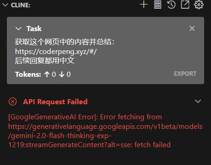Open the task history clock icon
The width and height of the screenshot is (211, 165).
pyautogui.click(x=171, y=5)
